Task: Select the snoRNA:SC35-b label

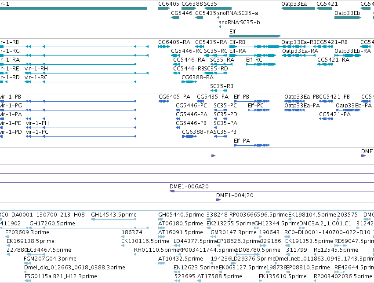Action: pos(239,22)
